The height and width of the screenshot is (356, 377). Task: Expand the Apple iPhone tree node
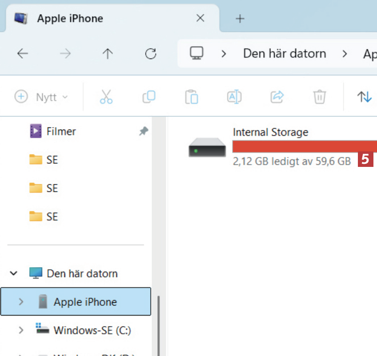pos(20,302)
